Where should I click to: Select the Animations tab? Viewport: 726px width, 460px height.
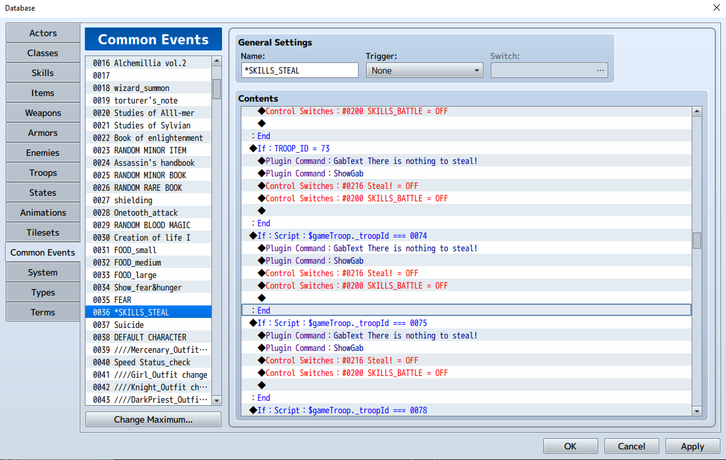coord(43,213)
